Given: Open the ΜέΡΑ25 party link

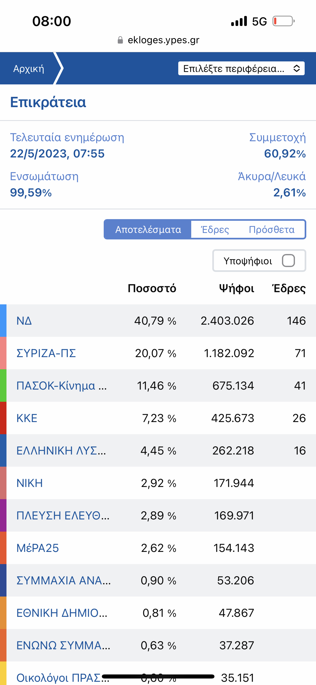Looking at the screenshot, I should pyautogui.click(x=38, y=548).
